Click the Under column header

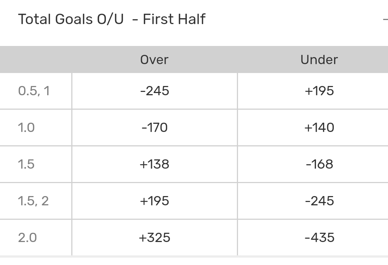[x=319, y=60]
